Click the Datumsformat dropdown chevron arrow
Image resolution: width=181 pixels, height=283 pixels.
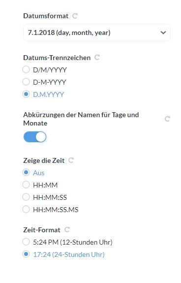[x=163, y=32]
